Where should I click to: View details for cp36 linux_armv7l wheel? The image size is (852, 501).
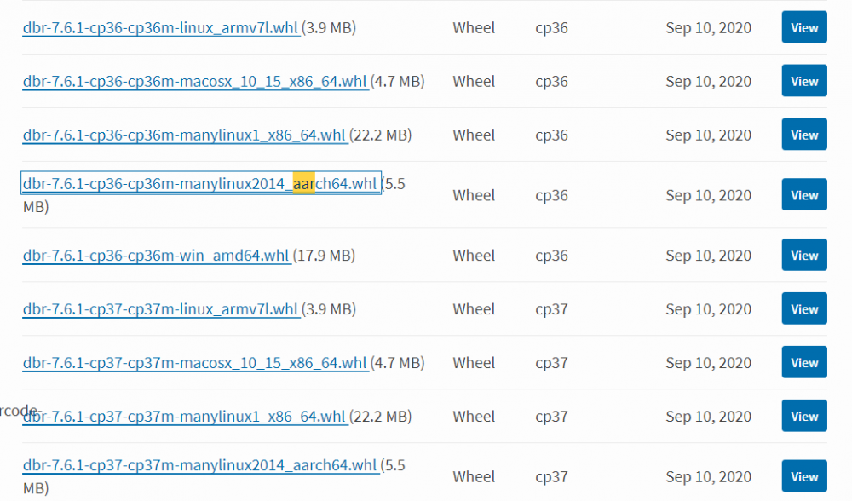pyautogui.click(x=803, y=27)
